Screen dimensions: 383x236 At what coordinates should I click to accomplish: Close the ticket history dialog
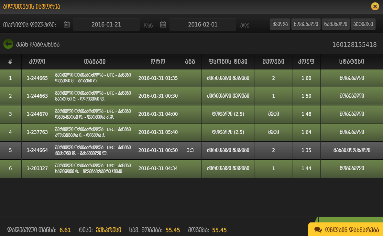(x=375, y=6)
